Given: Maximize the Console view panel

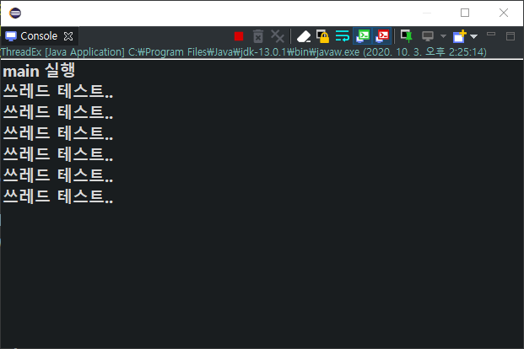Looking at the screenshot, I should click(510, 36).
